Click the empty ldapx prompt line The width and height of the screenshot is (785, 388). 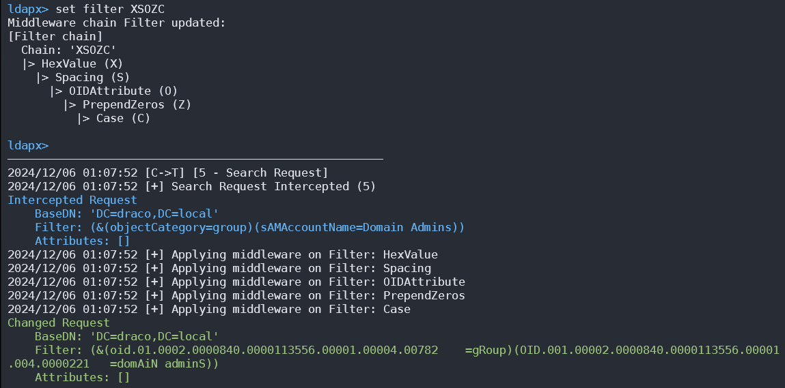click(27, 145)
